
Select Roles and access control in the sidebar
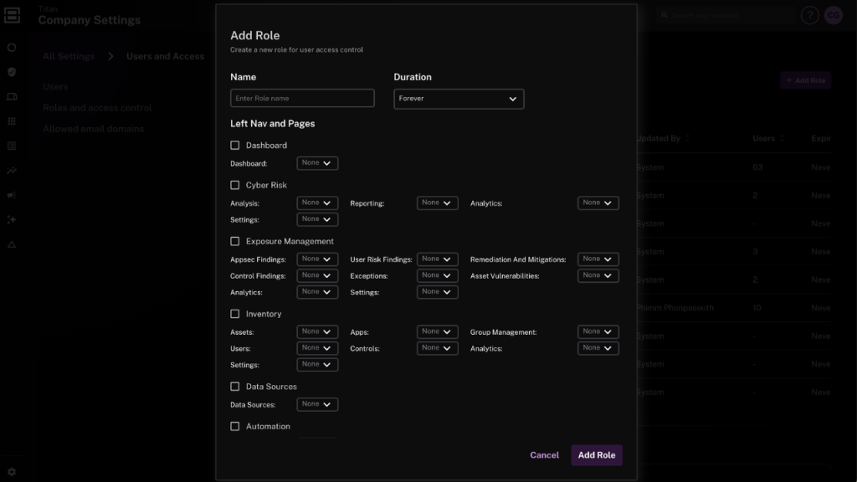tap(95, 107)
